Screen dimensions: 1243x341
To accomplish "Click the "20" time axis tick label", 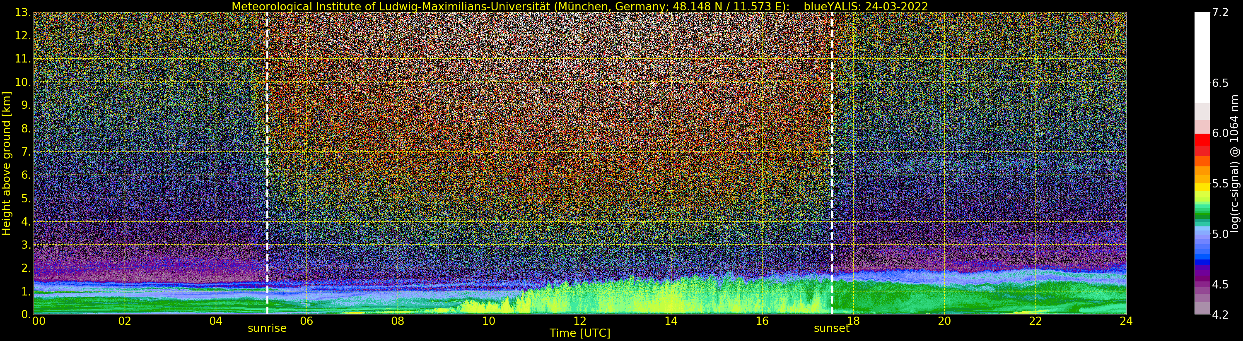I will (x=944, y=321).
